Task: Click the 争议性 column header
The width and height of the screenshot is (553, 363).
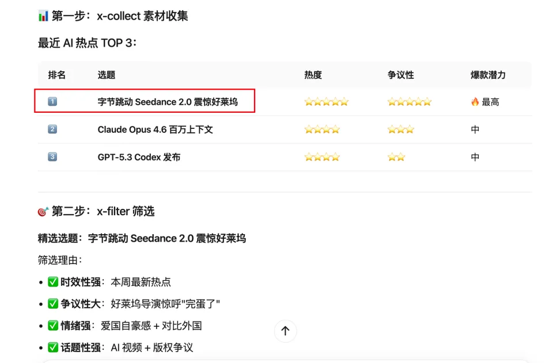Action: click(x=400, y=75)
